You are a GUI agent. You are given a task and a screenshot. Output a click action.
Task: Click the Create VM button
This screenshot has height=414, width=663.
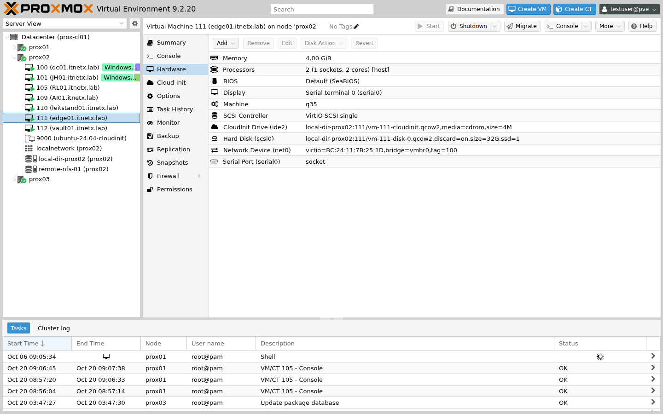(528, 9)
